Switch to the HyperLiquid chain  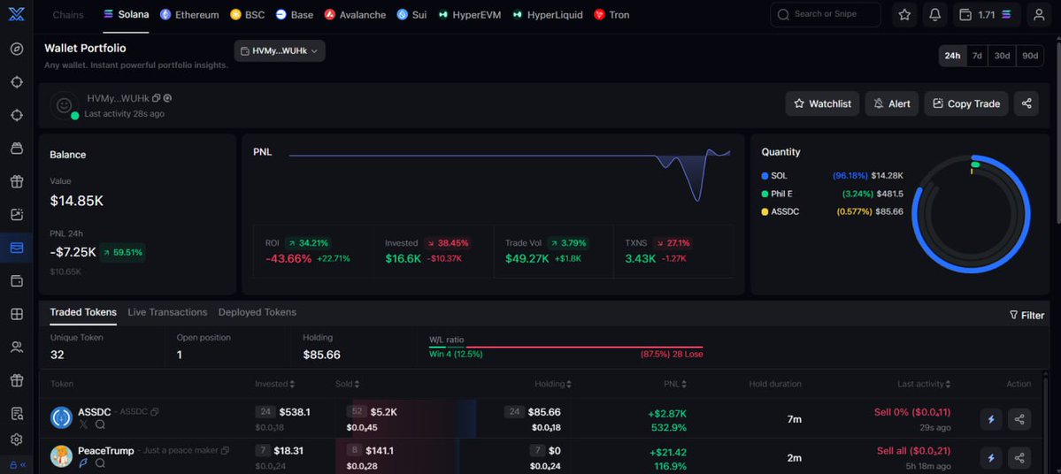pos(548,14)
